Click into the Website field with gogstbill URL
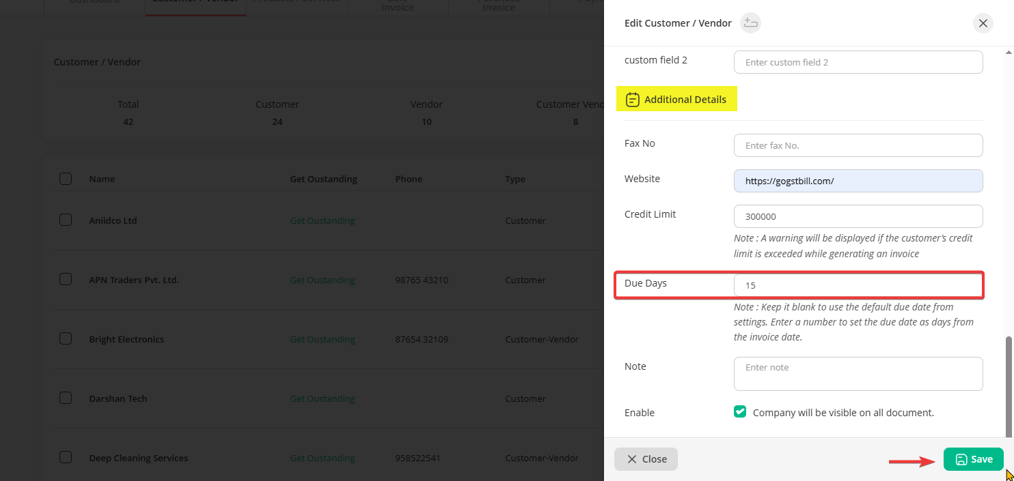This screenshot has height=481, width=1014. (858, 181)
